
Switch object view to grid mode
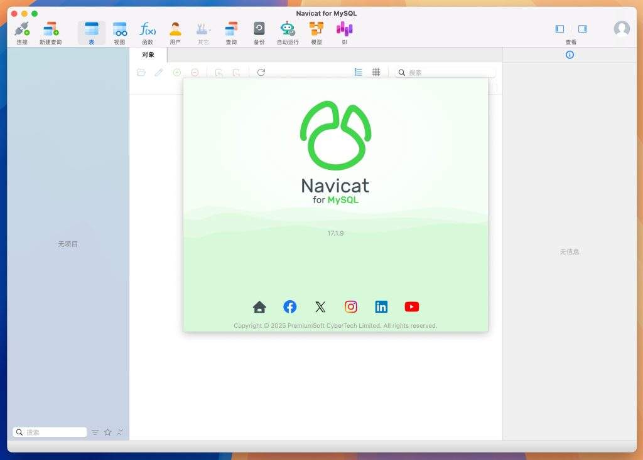pos(376,72)
